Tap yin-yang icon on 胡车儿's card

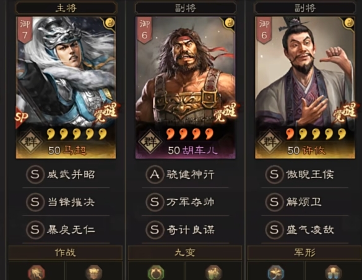pyautogui.click(x=230, y=23)
